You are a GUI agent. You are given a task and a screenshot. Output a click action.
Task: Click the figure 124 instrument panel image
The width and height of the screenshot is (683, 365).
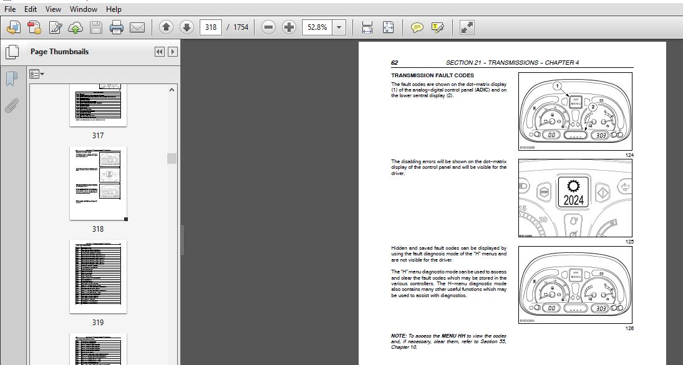tap(576, 112)
